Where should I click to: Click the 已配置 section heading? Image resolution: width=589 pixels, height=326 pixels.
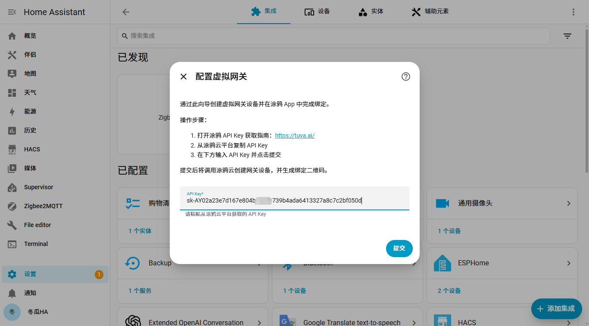[133, 170]
